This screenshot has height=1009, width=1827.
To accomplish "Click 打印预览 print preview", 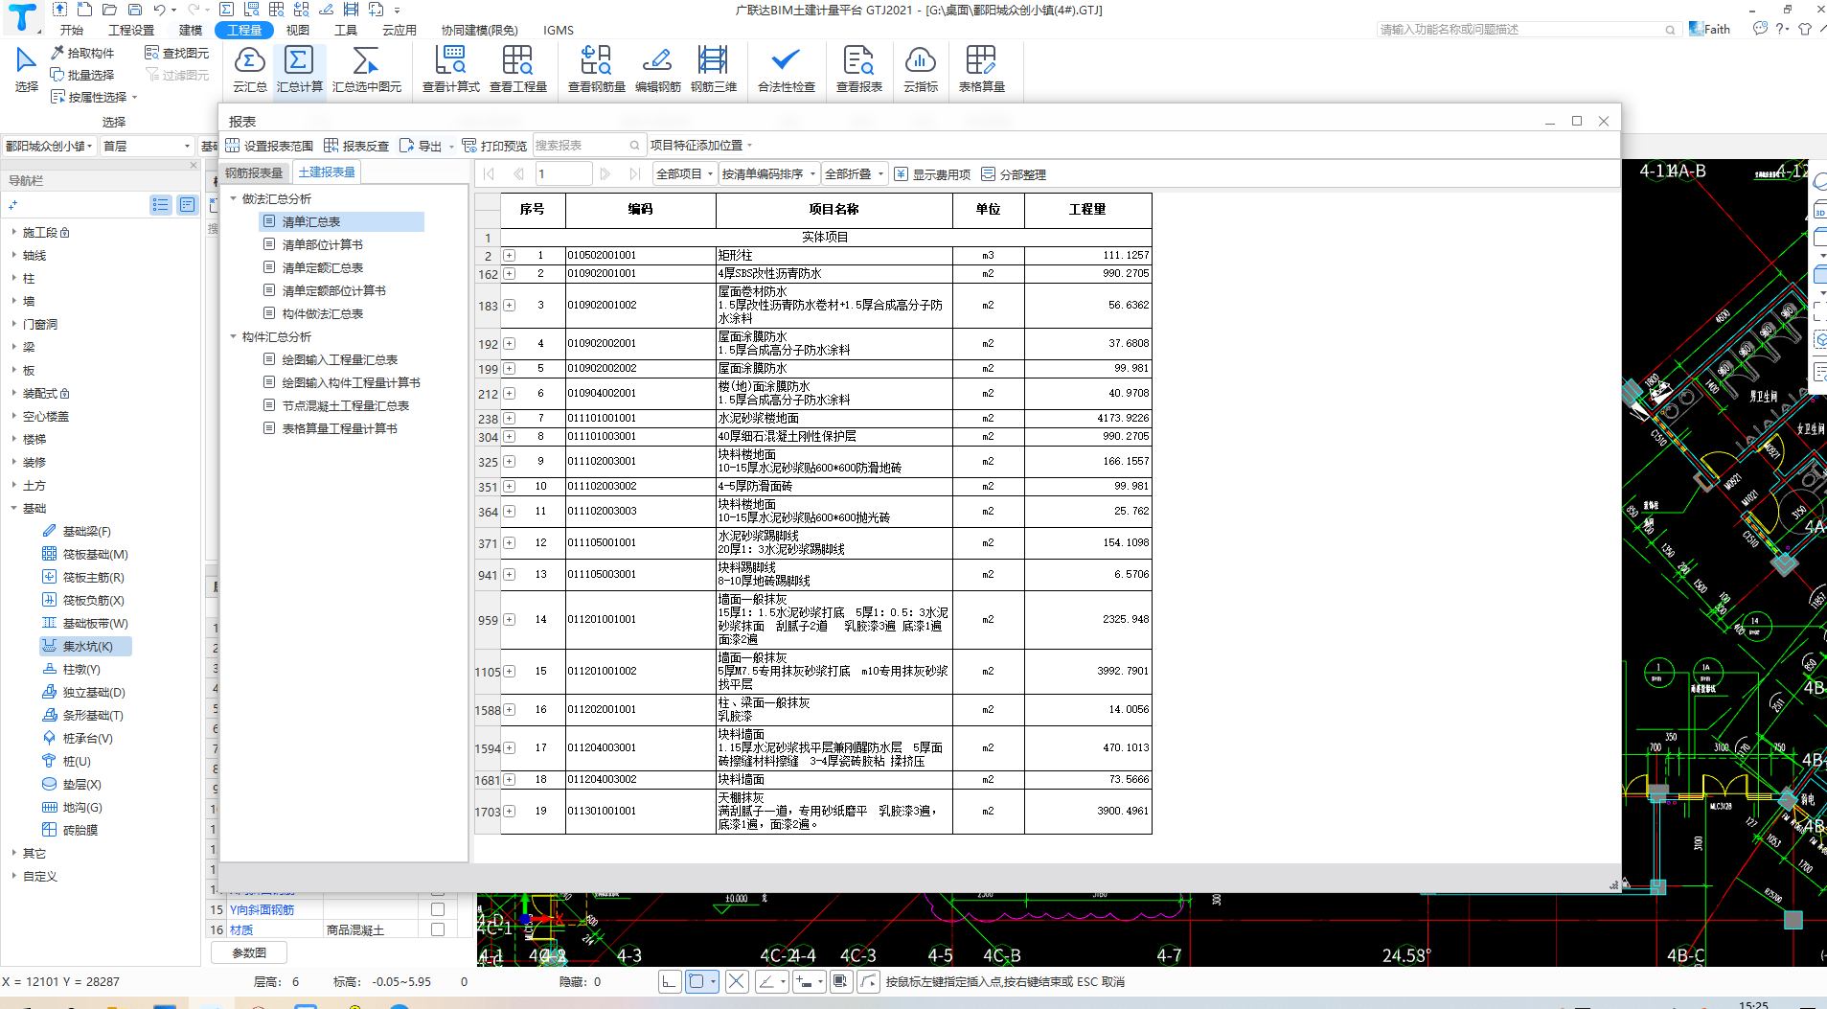I will [494, 146].
